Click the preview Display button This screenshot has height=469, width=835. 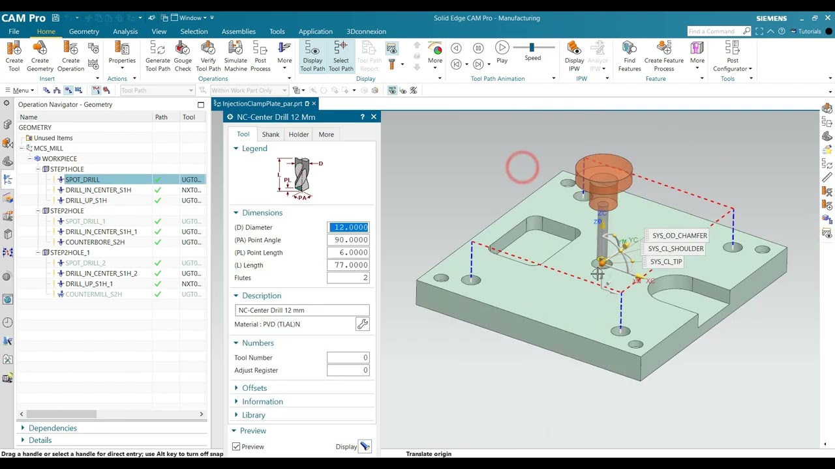click(x=365, y=447)
